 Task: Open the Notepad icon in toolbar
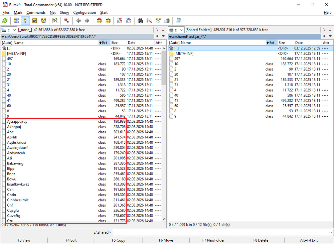click(x=179, y=21)
